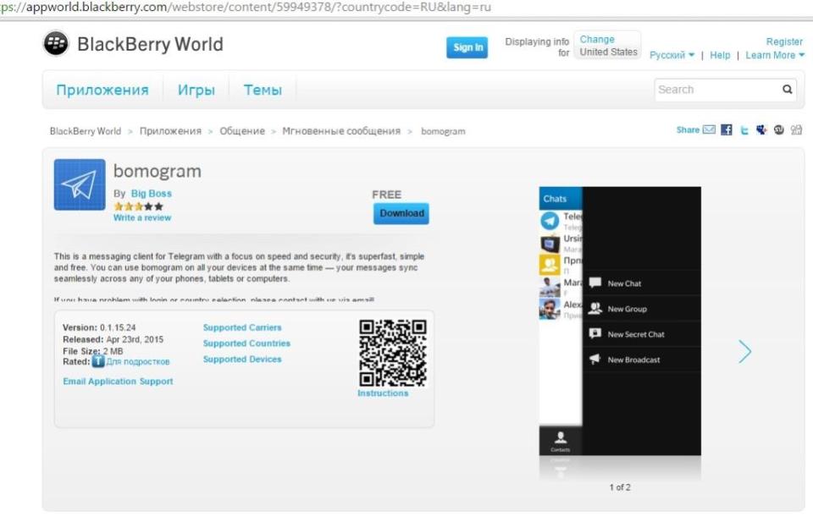
Task: Click the round share icon beside last
Action: (779, 130)
